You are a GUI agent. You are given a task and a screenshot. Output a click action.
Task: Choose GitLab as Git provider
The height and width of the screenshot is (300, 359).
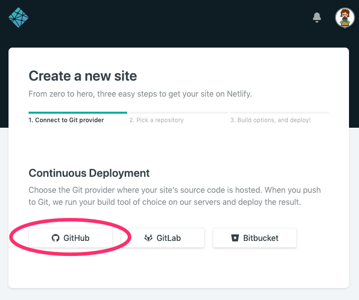pyautogui.click(x=163, y=238)
